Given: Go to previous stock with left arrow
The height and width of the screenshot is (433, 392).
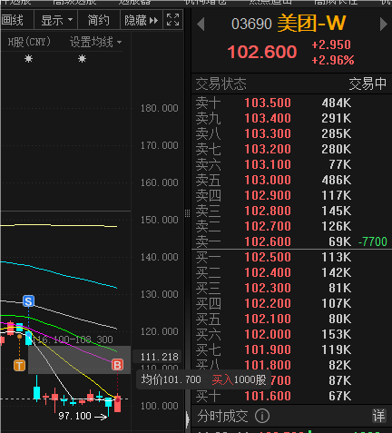Looking at the screenshot, I should click(201, 25).
